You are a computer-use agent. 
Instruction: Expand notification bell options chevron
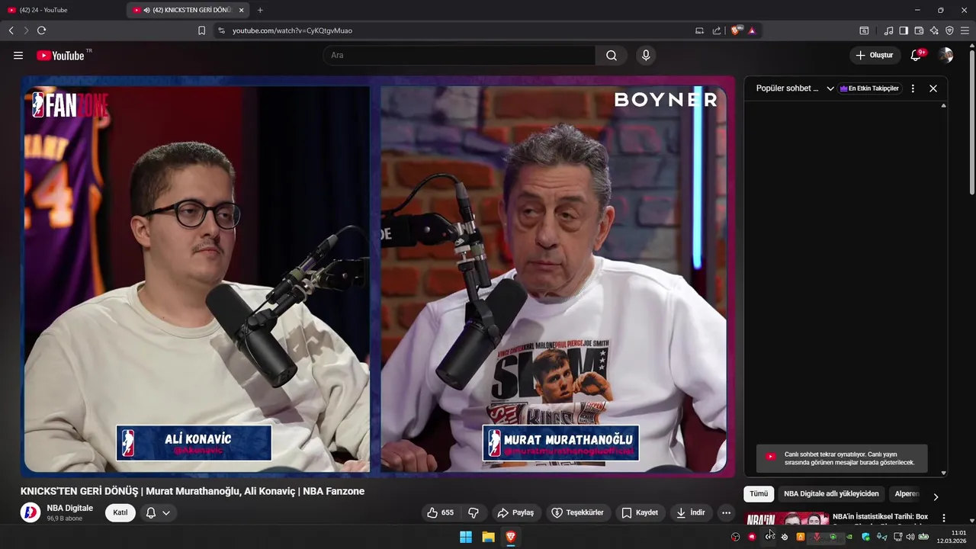coord(166,512)
